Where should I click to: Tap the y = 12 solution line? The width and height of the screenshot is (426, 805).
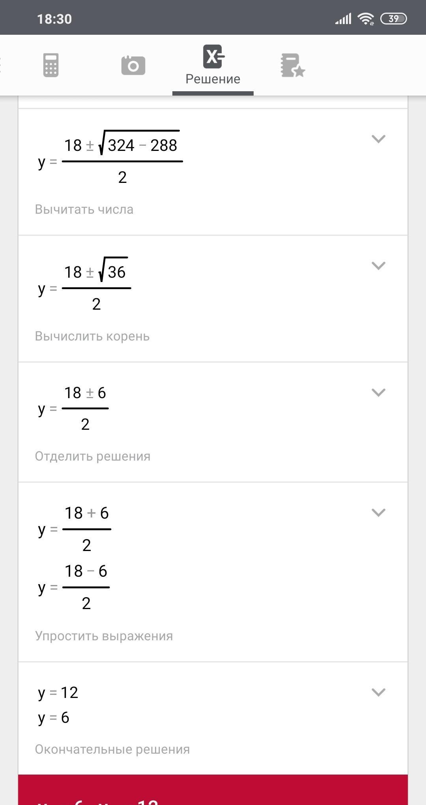58,693
